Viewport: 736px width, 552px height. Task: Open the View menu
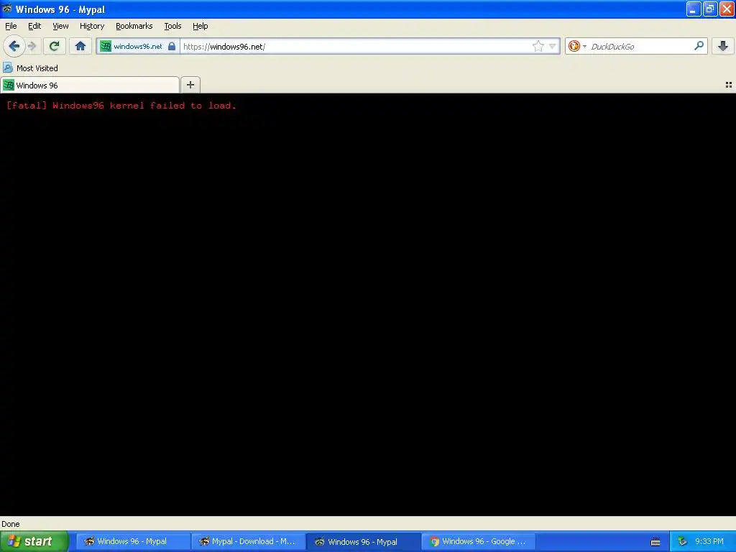click(60, 26)
